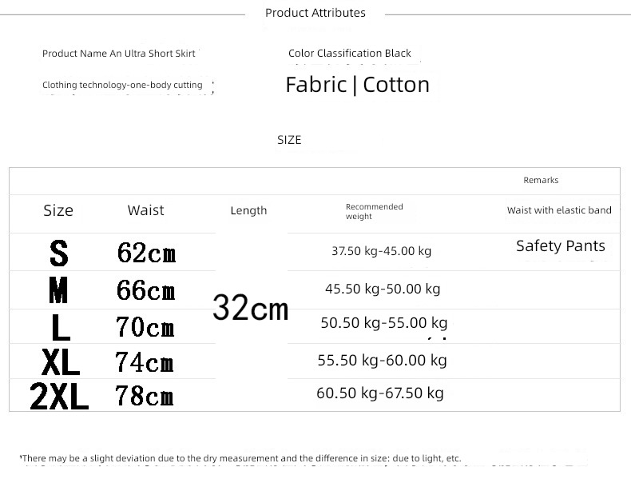The height and width of the screenshot is (499, 631).
Task: Click the Remarks header cell
Action: [541, 181]
